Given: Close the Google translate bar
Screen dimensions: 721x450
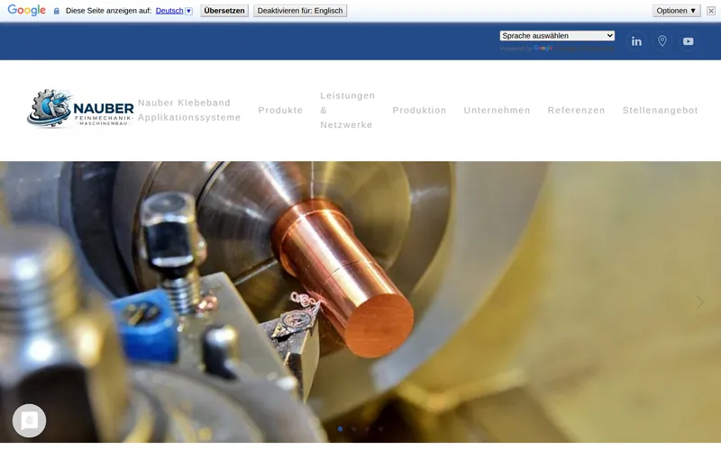Looking at the screenshot, I should 711,11.
